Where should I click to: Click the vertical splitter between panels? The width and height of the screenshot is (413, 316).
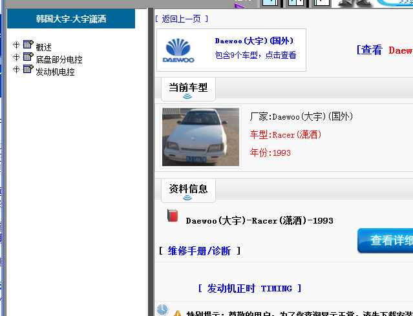[x=151, y=162]
